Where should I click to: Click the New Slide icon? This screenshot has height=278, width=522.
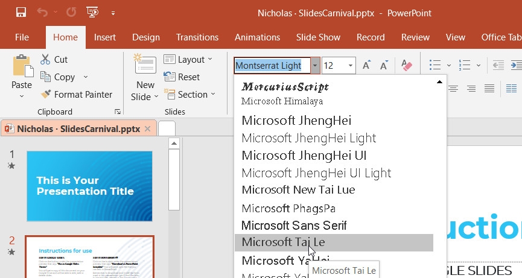145,65
